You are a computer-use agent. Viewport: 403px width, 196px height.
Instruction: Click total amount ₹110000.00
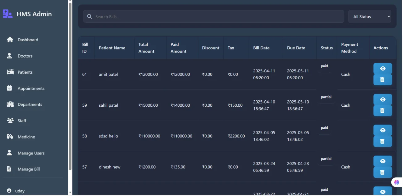pyautogui.click(x=149, y=136)
